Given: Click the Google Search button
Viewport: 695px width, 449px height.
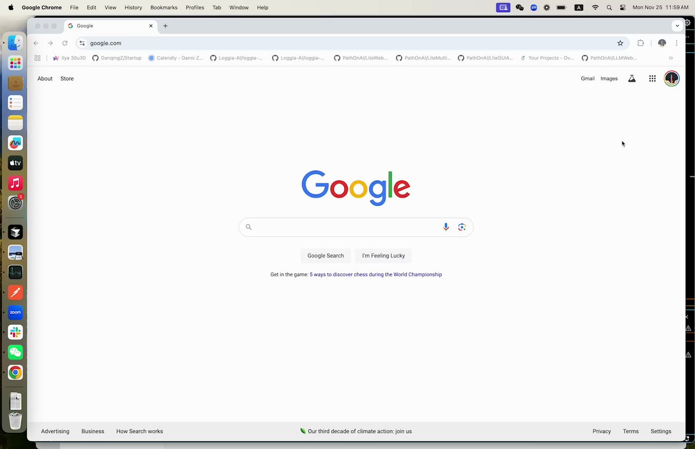Looking at the screenshot, I should pos(326,256).
